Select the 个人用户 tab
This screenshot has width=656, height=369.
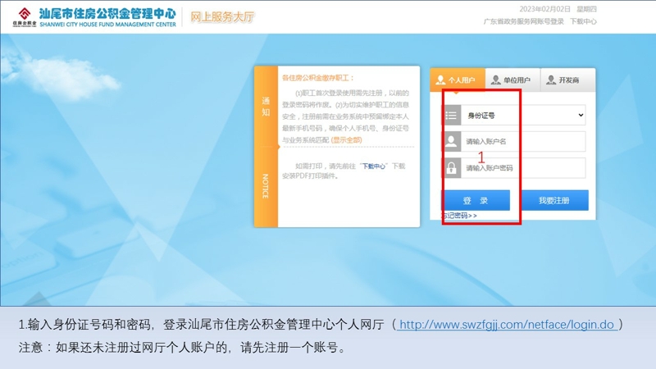pyautogui.click(x=457, y=80)
